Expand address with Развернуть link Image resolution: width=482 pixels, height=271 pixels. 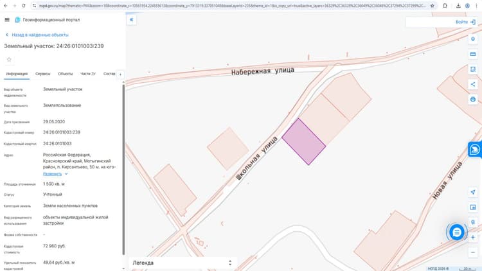tap(52, 174)
